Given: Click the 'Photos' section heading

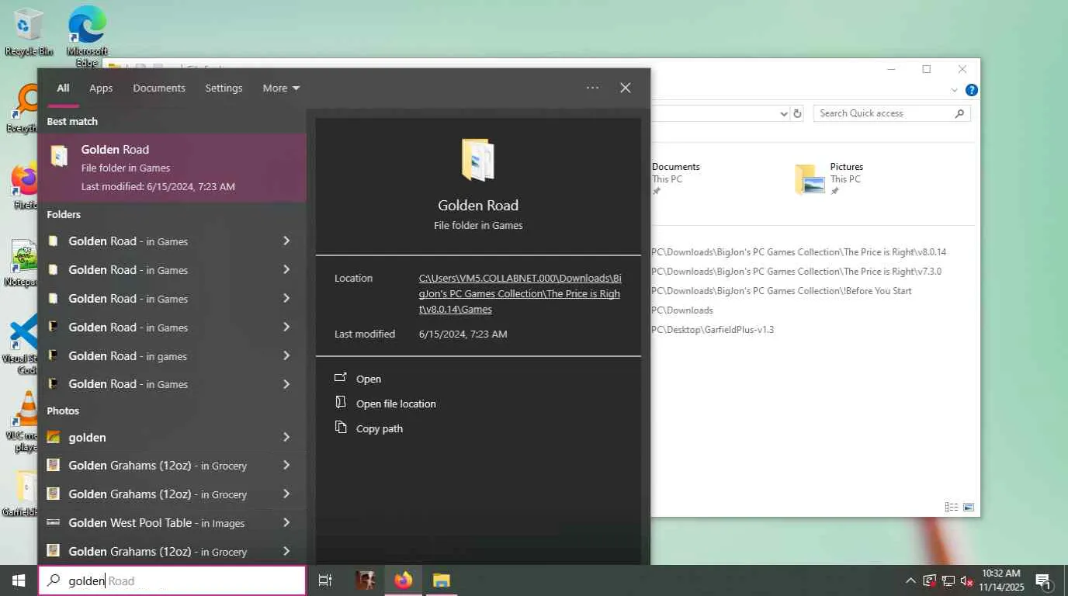Looking at the screenshot, I should [x=63, y=411].
